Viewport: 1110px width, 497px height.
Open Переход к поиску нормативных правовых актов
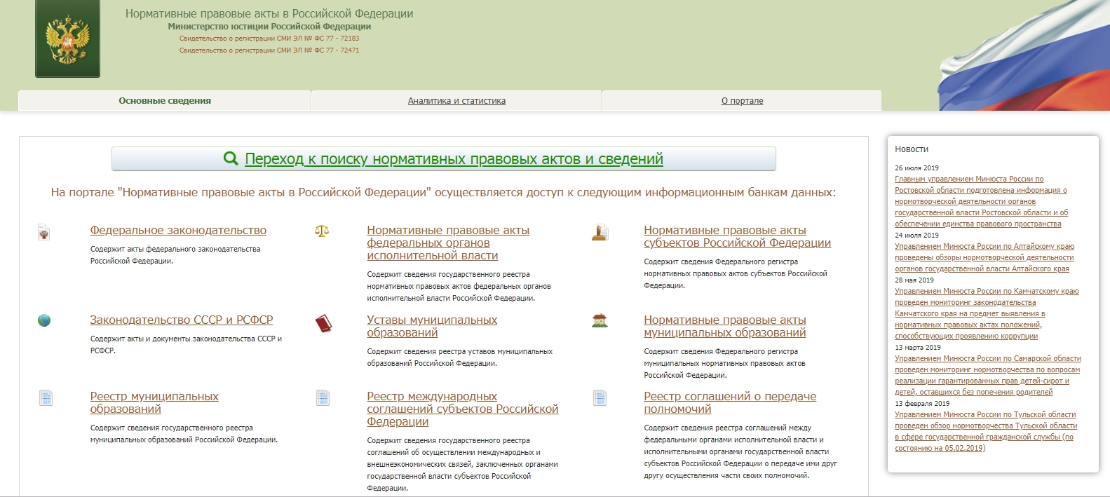click(454, 159)
